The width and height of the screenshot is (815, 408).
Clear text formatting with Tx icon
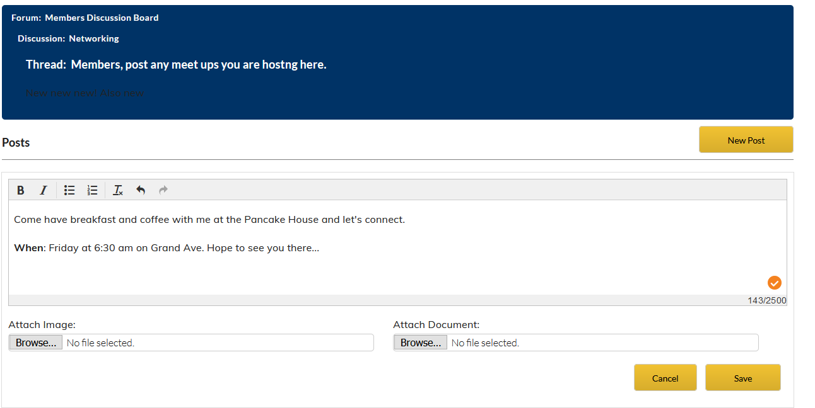click(118, 190)
